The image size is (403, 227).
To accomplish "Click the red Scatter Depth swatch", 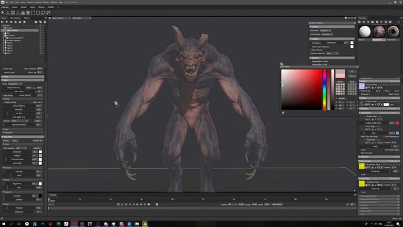I will 397,123.
